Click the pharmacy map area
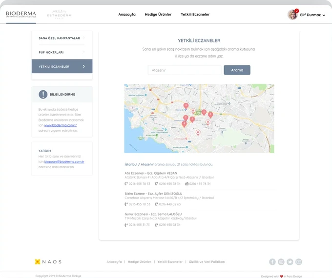This screenshot has width=332, height=278. click(199, 119)
